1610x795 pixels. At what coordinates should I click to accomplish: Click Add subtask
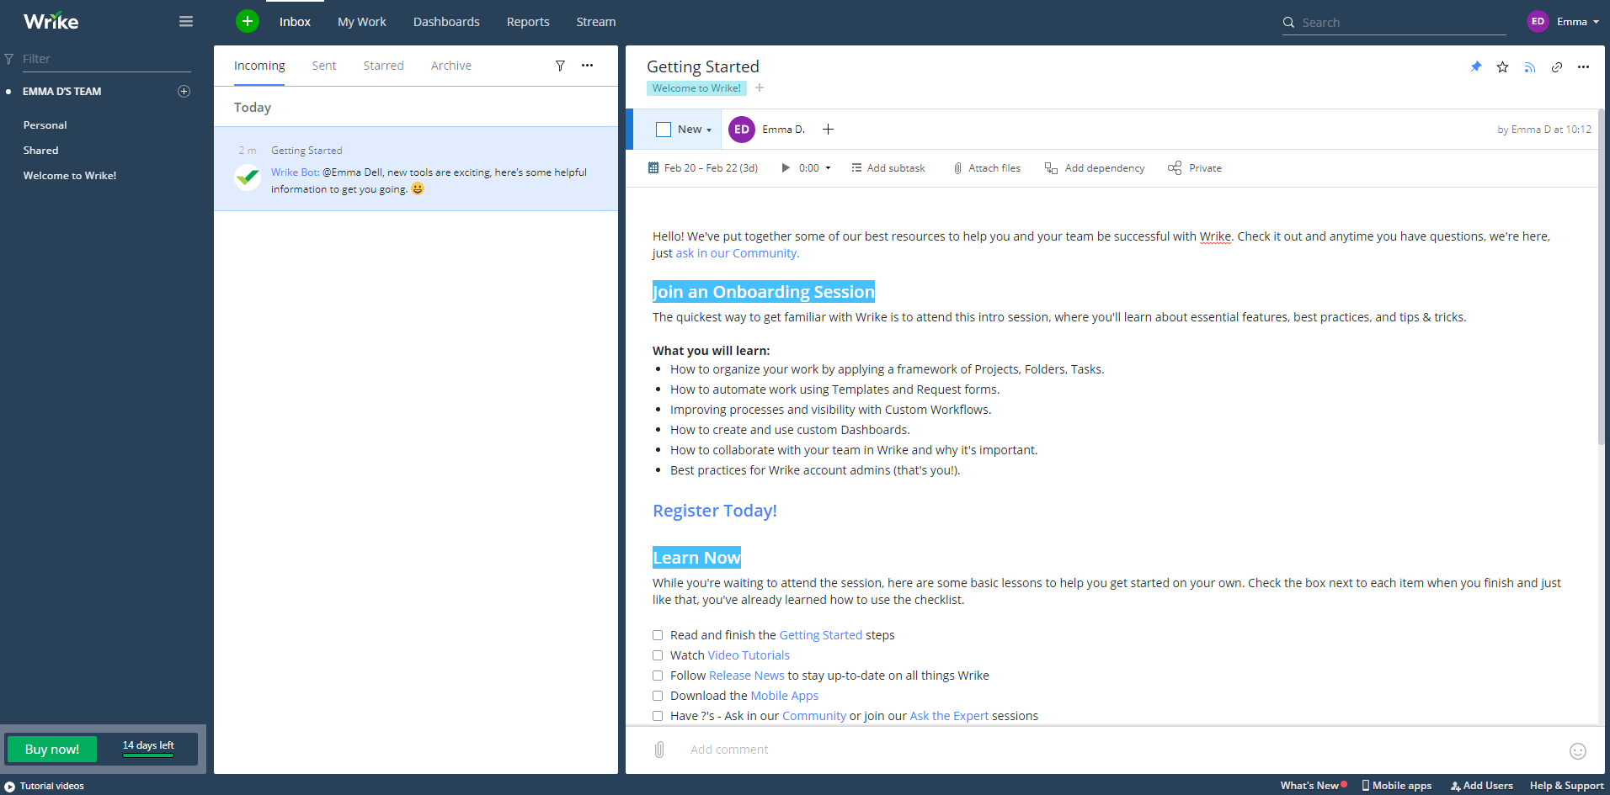(x=888, y=168)
